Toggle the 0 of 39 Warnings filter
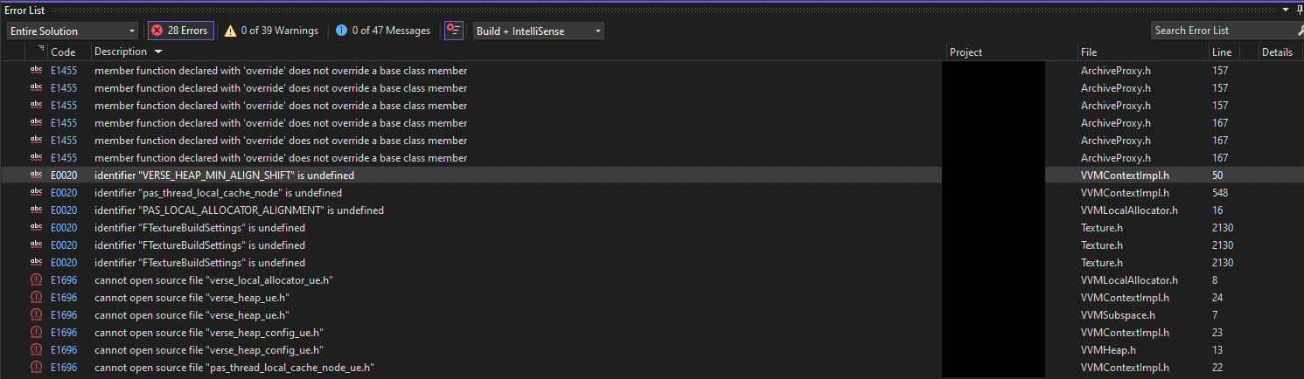Screen dimensions: 1304x379 coord(271,31)
